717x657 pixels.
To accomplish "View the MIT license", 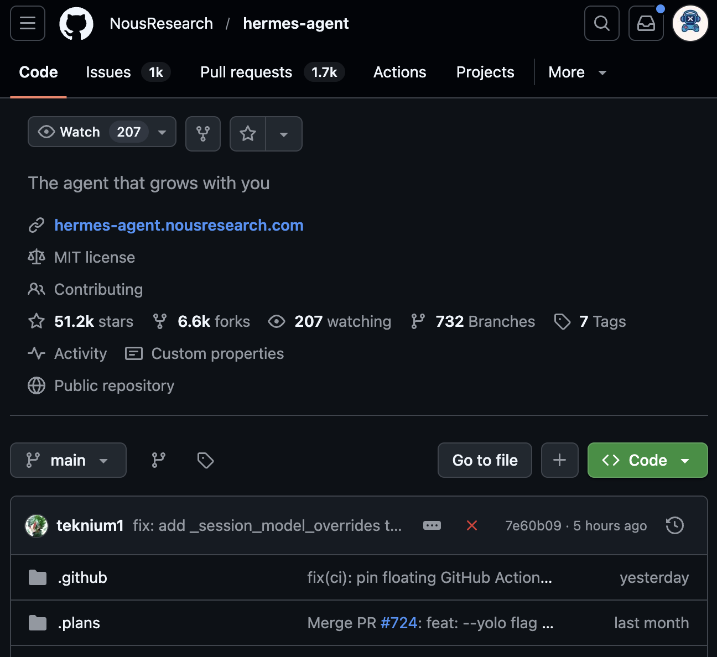I will pyautogui.click(x=95, y=257).
